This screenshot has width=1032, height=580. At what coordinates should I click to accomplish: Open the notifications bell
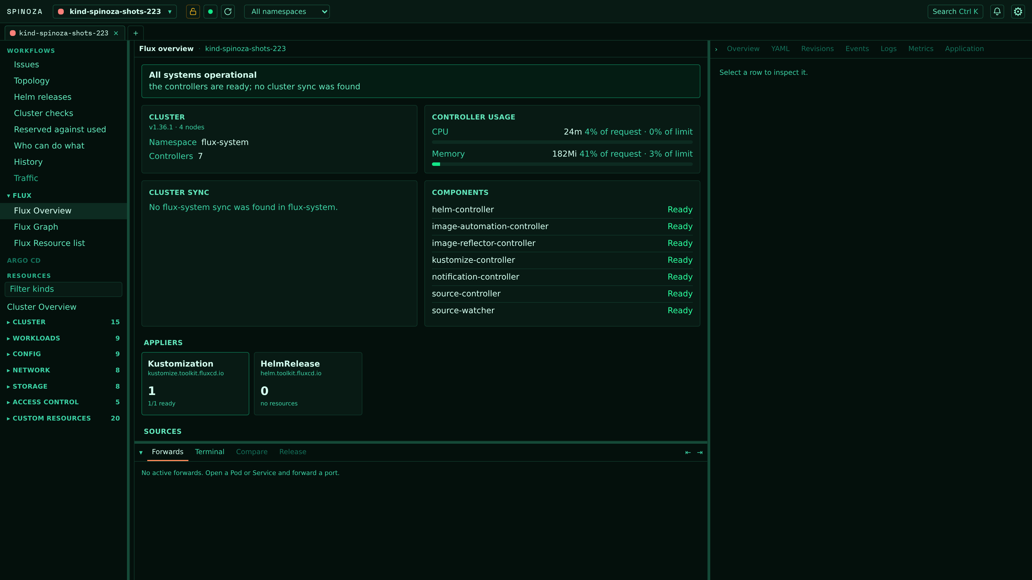[997, 12]
